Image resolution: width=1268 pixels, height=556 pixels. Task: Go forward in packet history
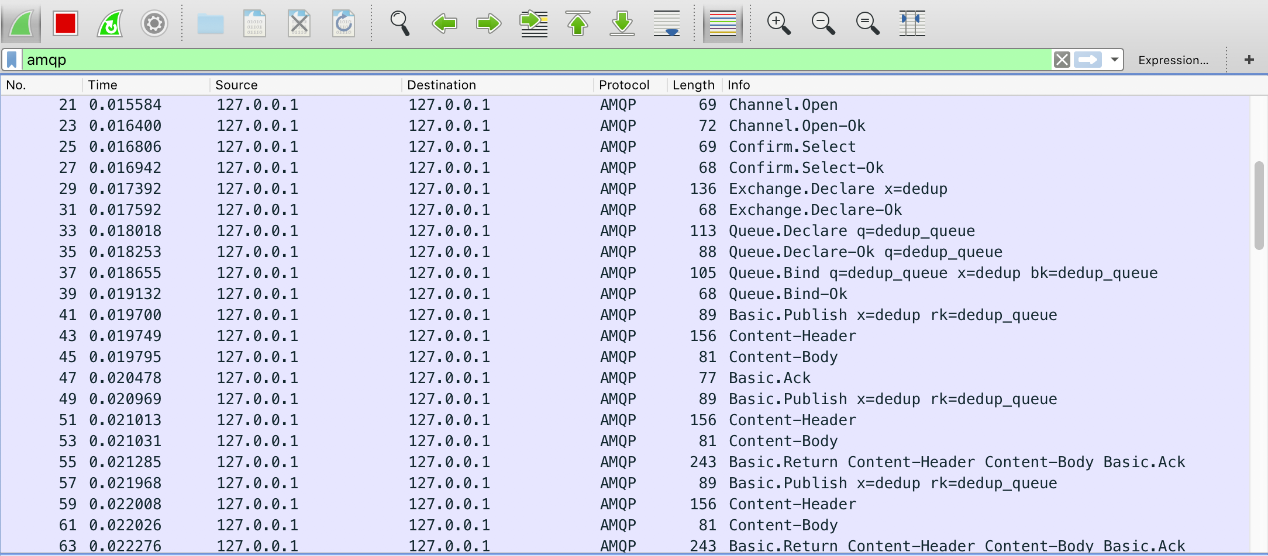pos(488,23)
